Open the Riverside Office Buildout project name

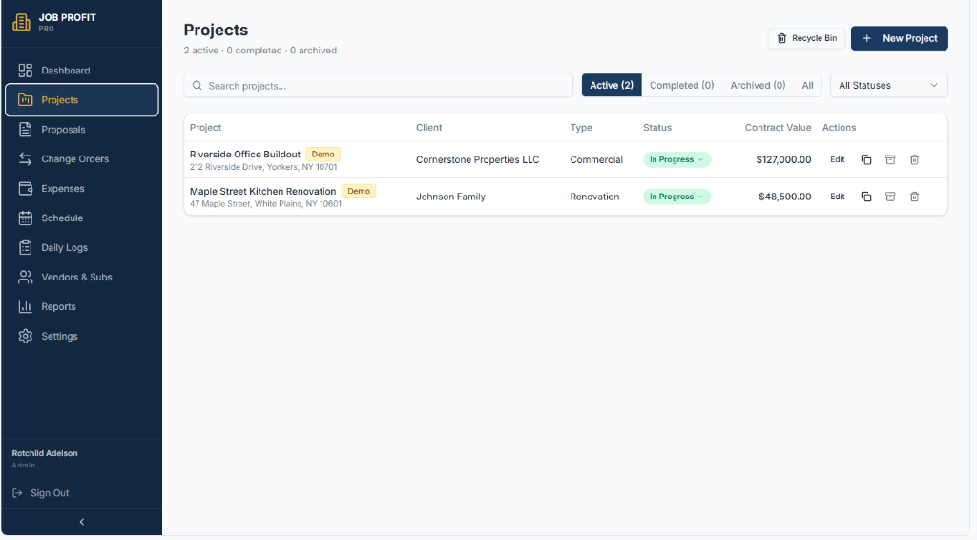click(245, 154)
